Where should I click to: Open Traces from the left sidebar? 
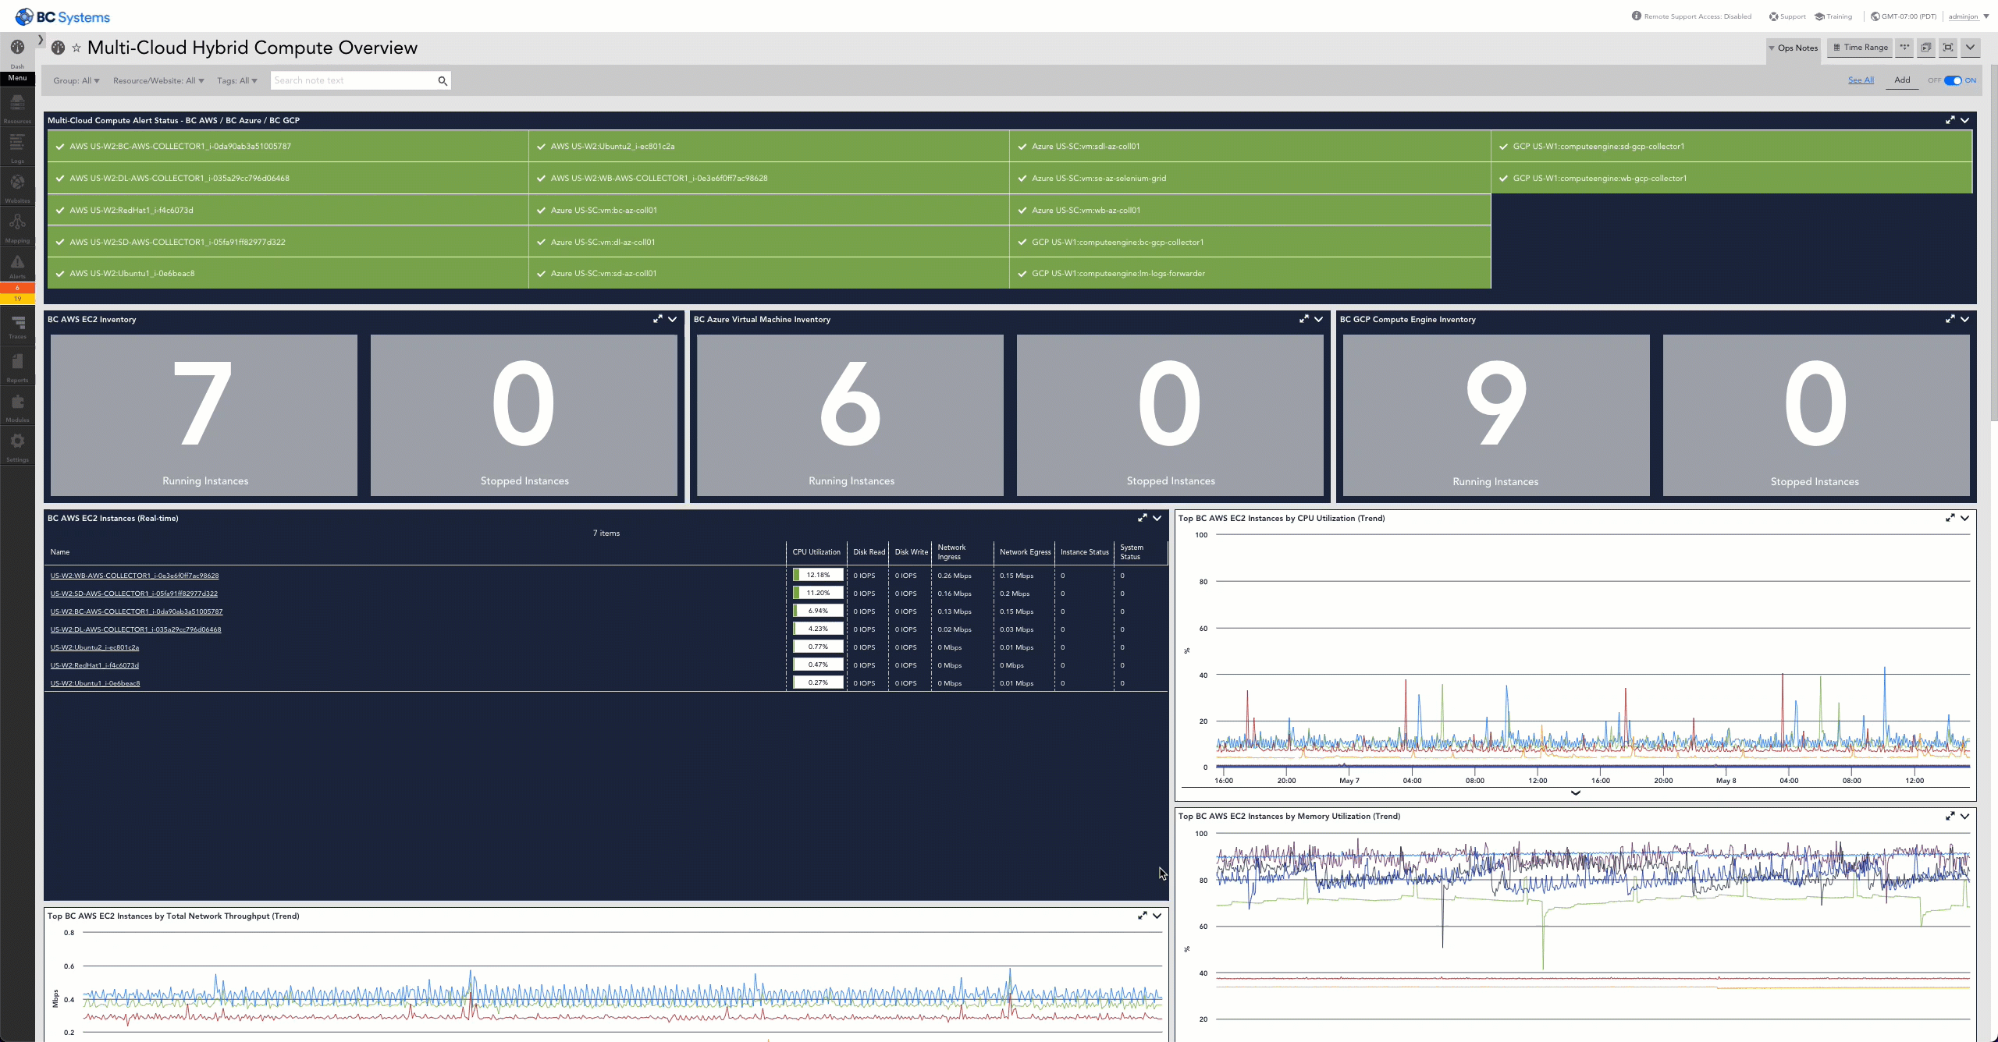[17, 322]
